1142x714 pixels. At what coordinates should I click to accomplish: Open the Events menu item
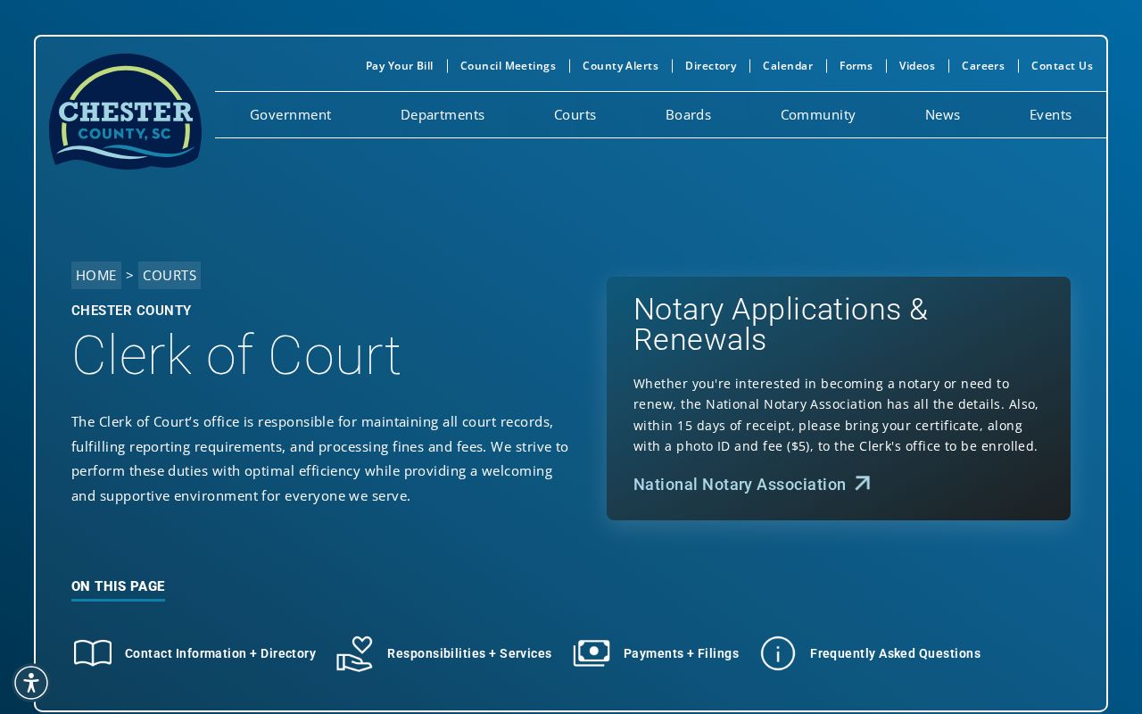1050,114
